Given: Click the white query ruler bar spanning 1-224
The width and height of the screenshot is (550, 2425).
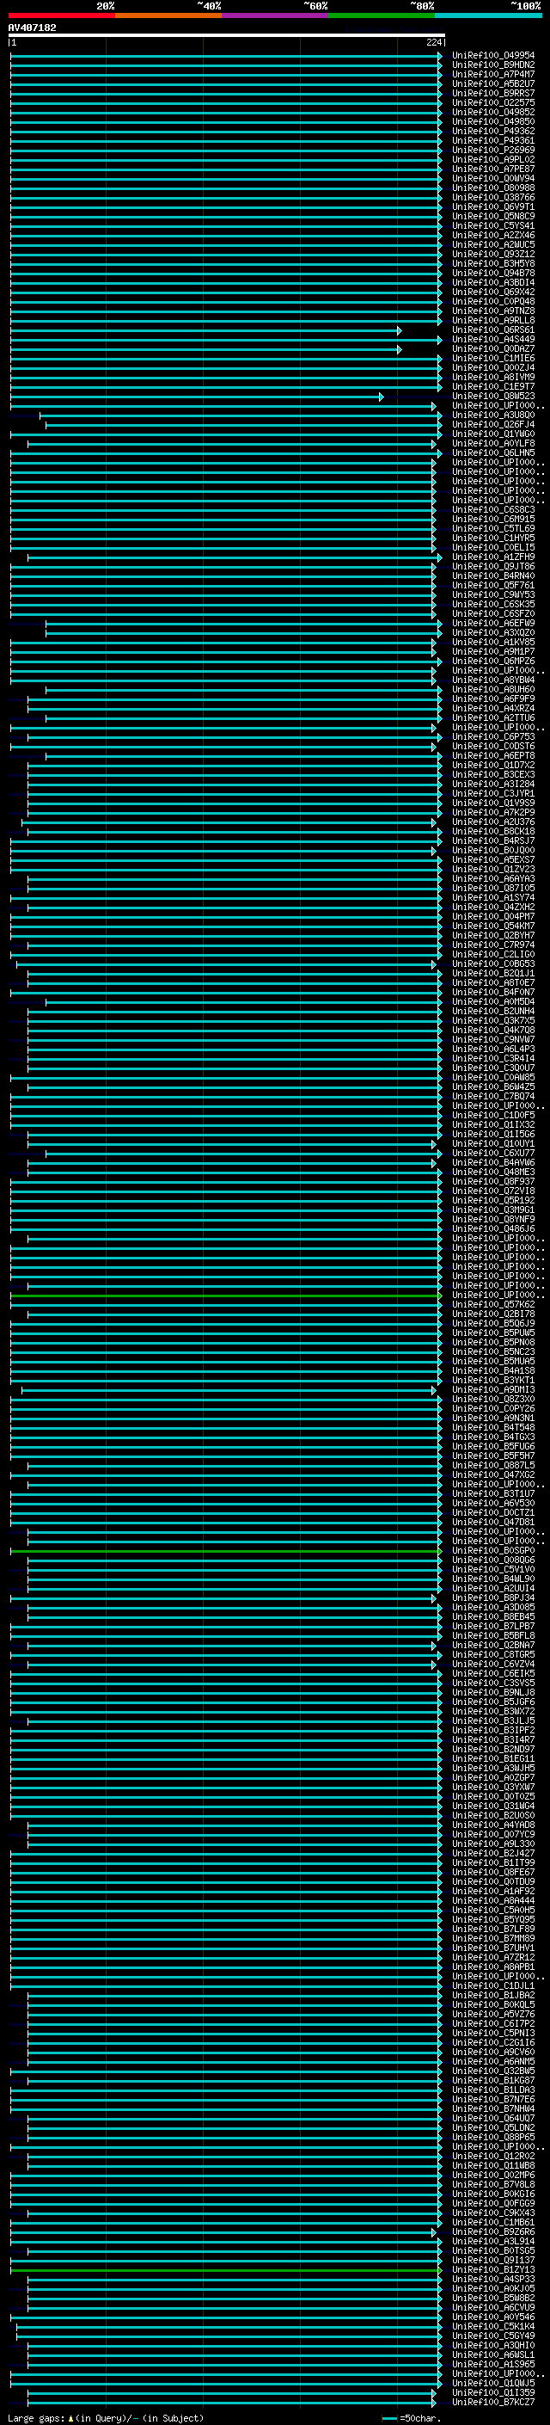Looking at the screenshot, I should point(227,34).
